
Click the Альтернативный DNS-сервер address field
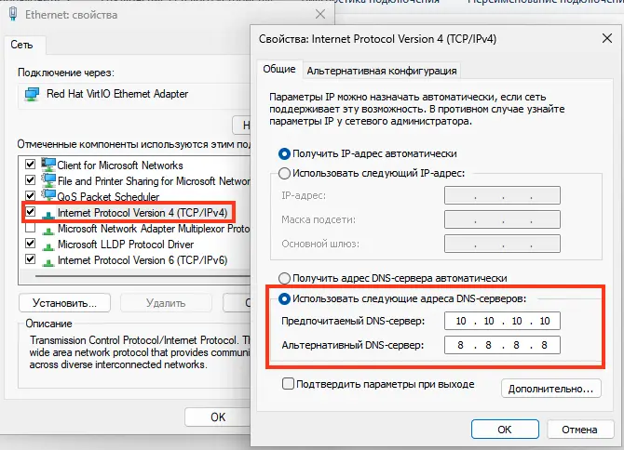(x=502, y=345)
